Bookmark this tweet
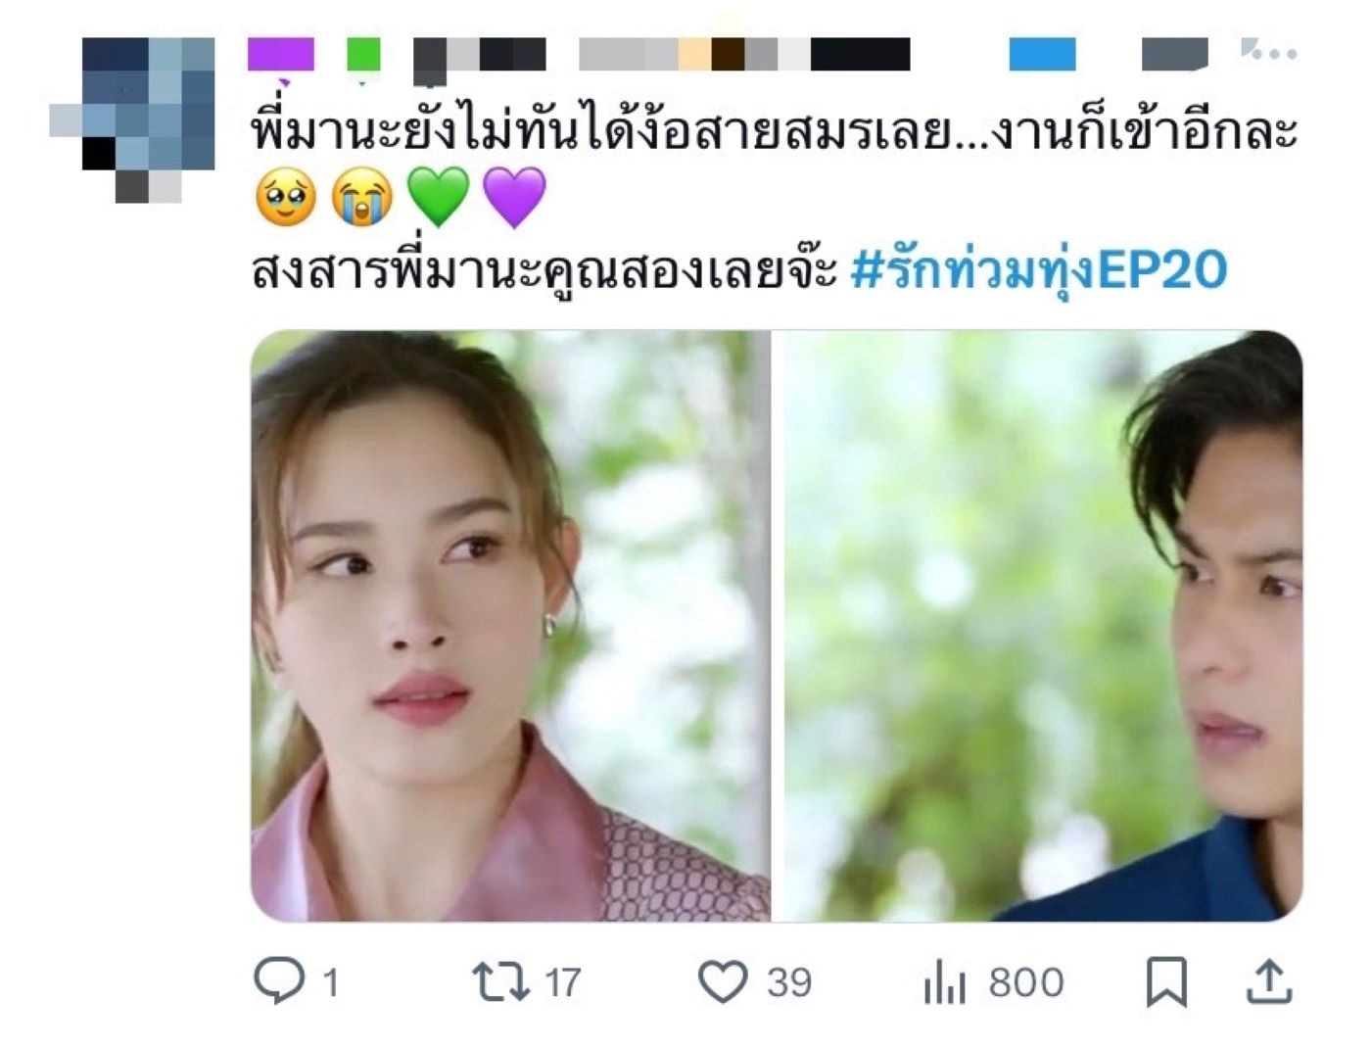Viewport: 1371px width, 1048px height. [x=1166, y=982]
